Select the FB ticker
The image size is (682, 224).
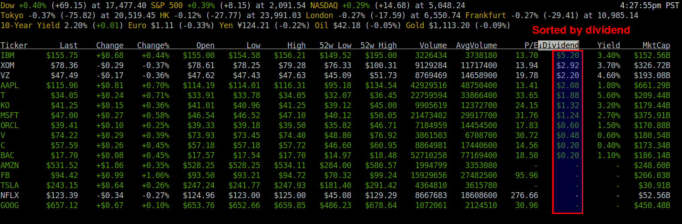[x=5, y=175]
